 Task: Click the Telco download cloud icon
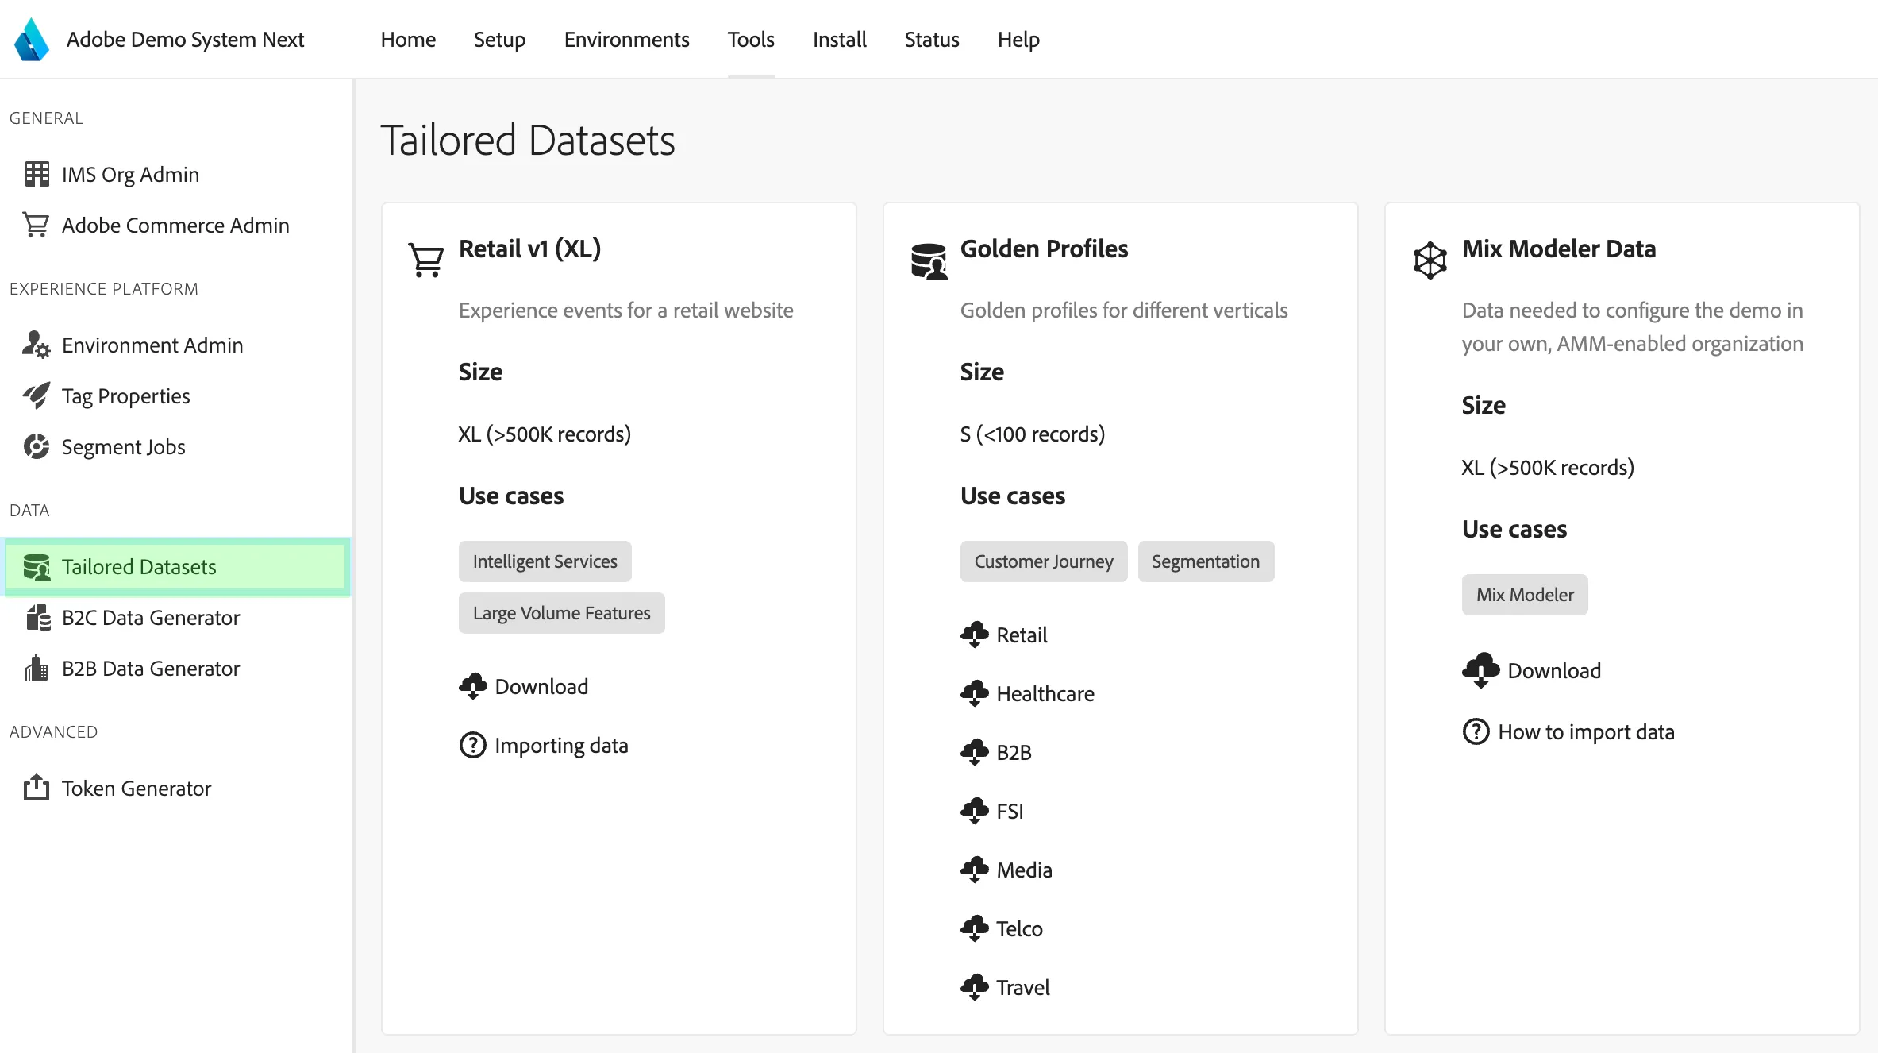pos(975,928)
